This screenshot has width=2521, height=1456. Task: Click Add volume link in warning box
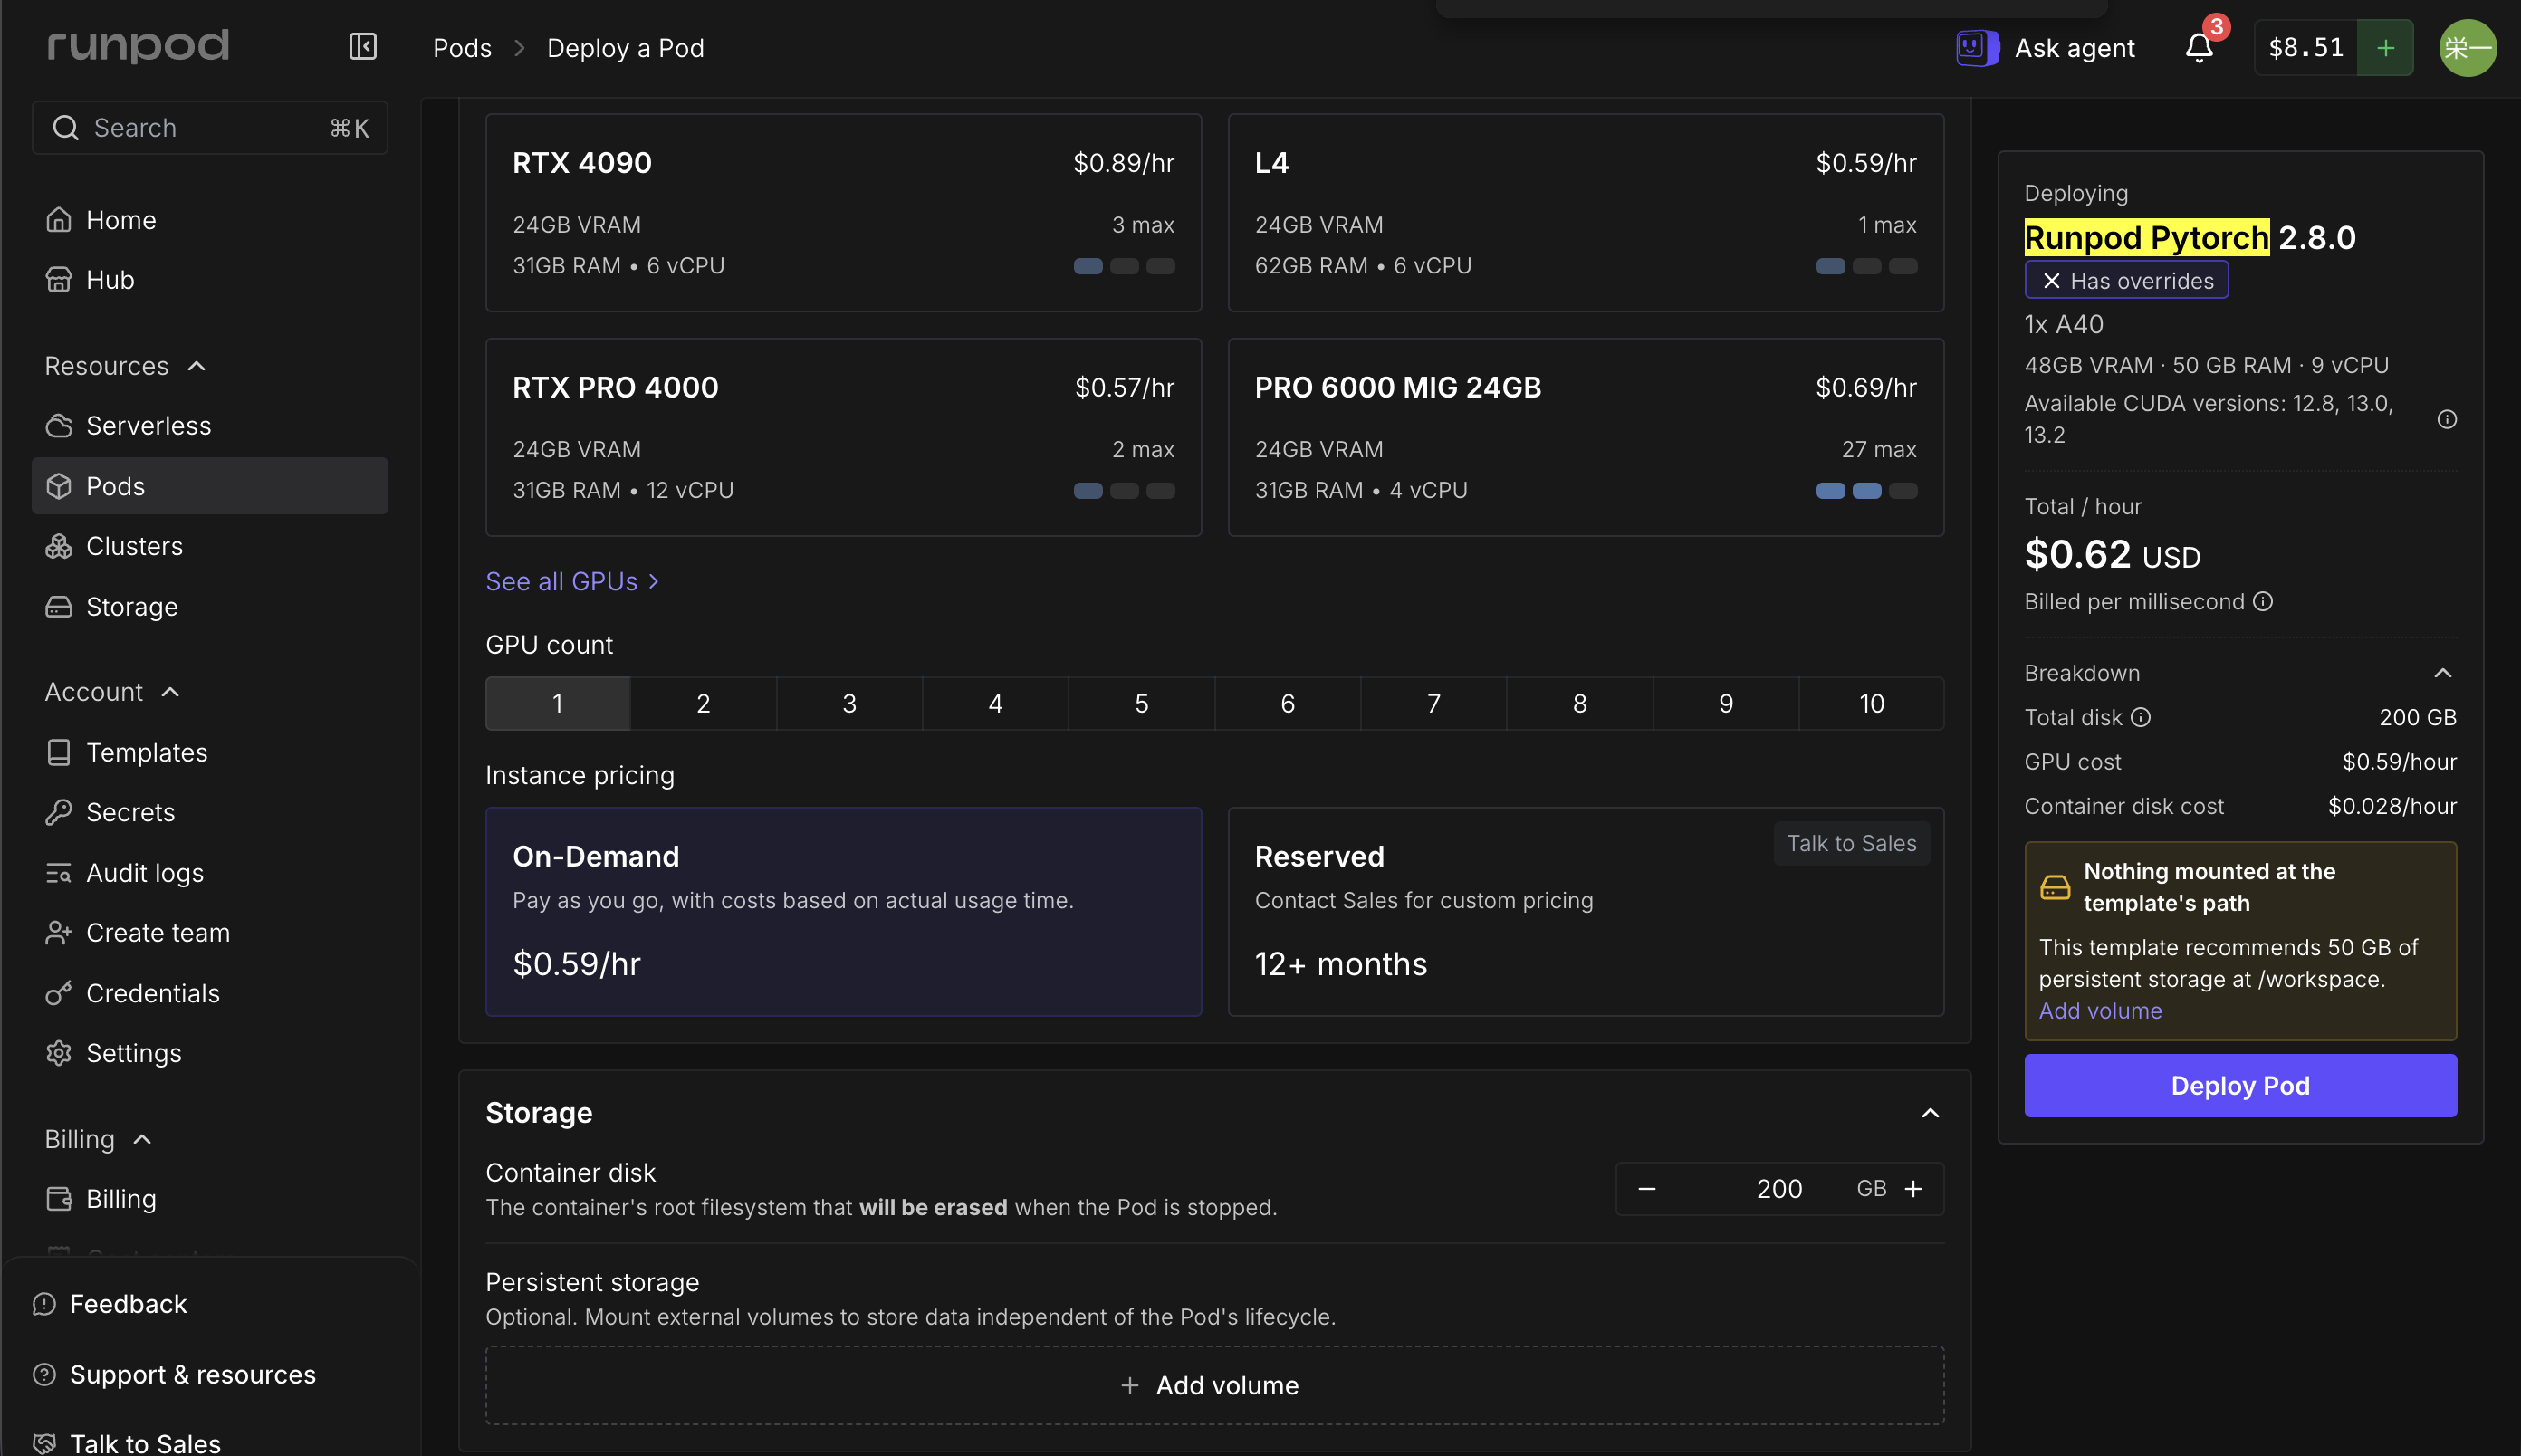pos(2100,1011)
